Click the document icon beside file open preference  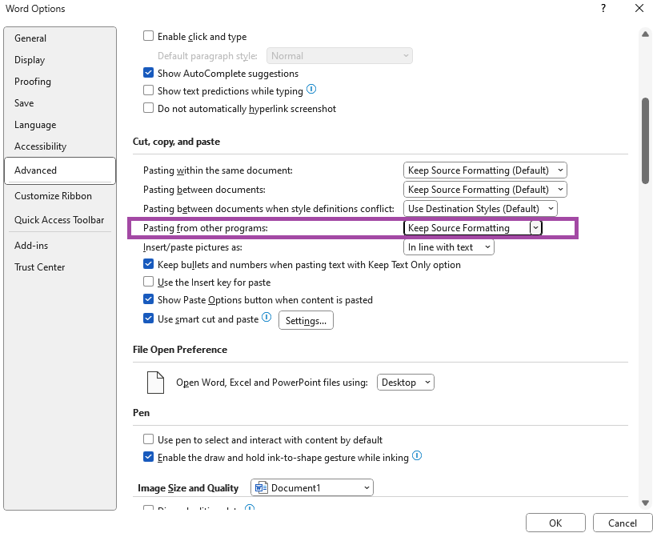point(155,383)
